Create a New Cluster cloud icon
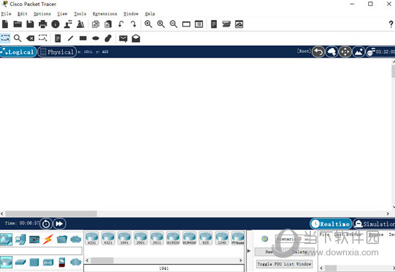The height and width of the screenshot is (272, 395). pos(332,52)
